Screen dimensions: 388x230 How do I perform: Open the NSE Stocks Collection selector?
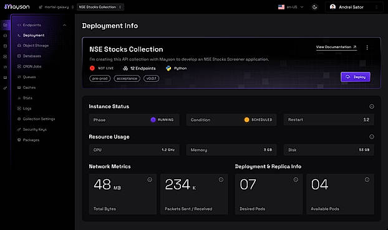coord(100,7)
